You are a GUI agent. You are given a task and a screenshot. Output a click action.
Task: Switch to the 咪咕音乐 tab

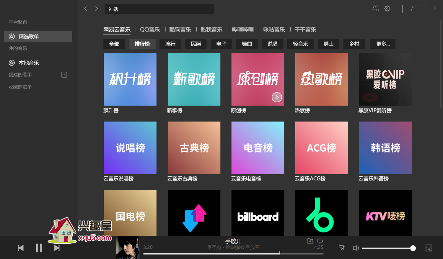pyautogui.click(x=274, y=29)
